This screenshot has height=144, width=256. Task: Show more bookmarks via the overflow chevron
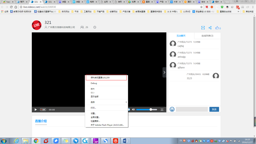tap(238, 12)
